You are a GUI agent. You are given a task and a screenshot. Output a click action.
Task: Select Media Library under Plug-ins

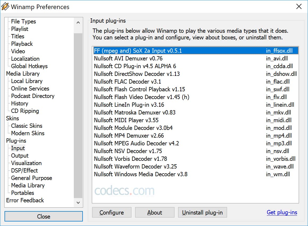[x=28, y=186]
